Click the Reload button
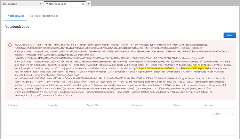Viewport: 240px width, 139px height. 230,35
